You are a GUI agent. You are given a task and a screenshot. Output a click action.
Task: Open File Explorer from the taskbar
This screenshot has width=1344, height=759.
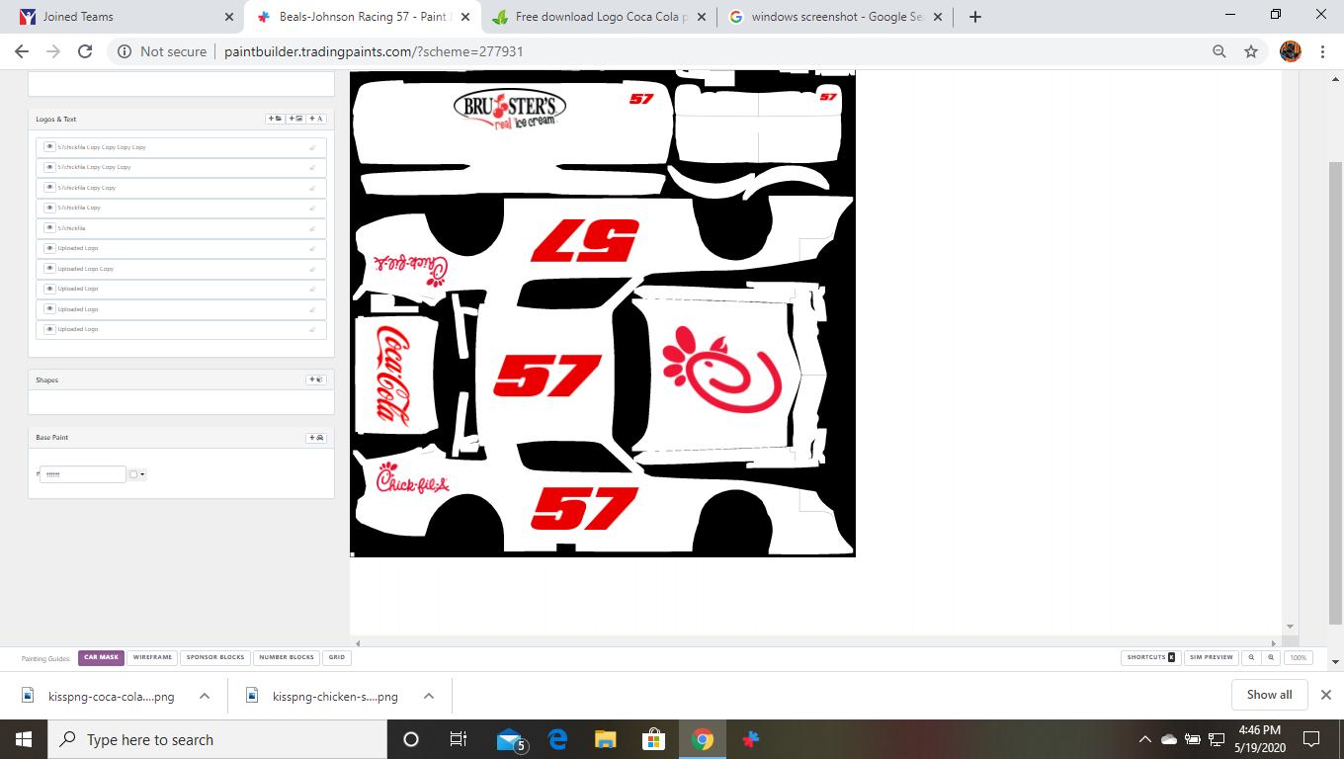[x=606, y=739]
